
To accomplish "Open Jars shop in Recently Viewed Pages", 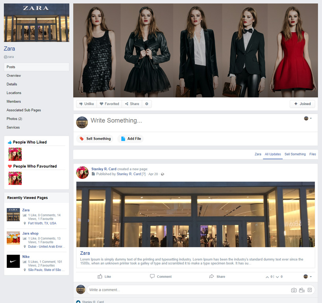I will click(30, 234).
